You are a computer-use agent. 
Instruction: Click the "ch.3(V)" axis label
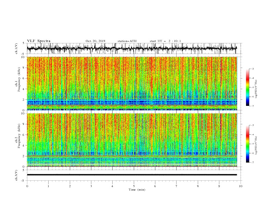(x=16, y=175)
